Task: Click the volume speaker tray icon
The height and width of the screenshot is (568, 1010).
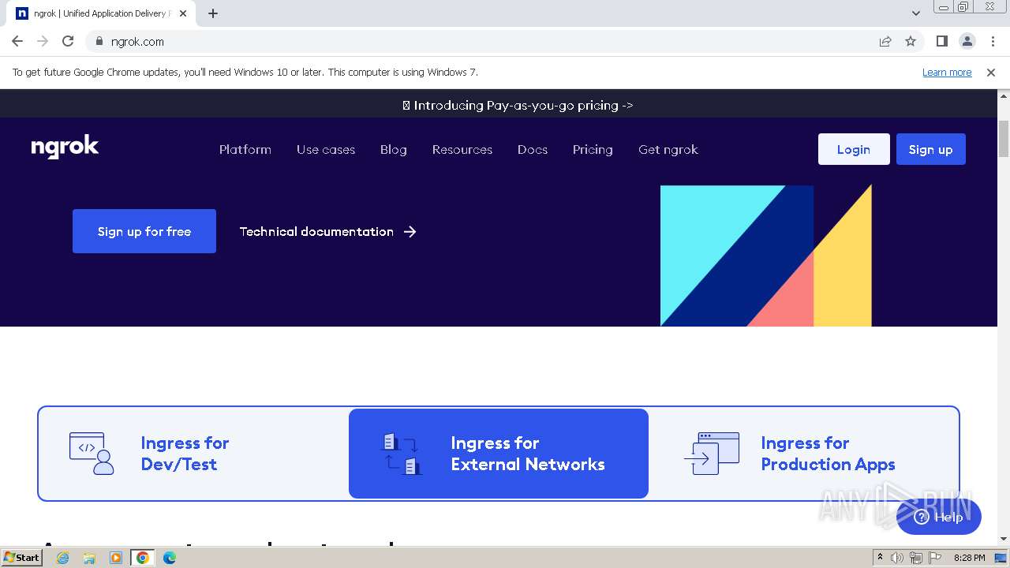Action: (897, 558)
